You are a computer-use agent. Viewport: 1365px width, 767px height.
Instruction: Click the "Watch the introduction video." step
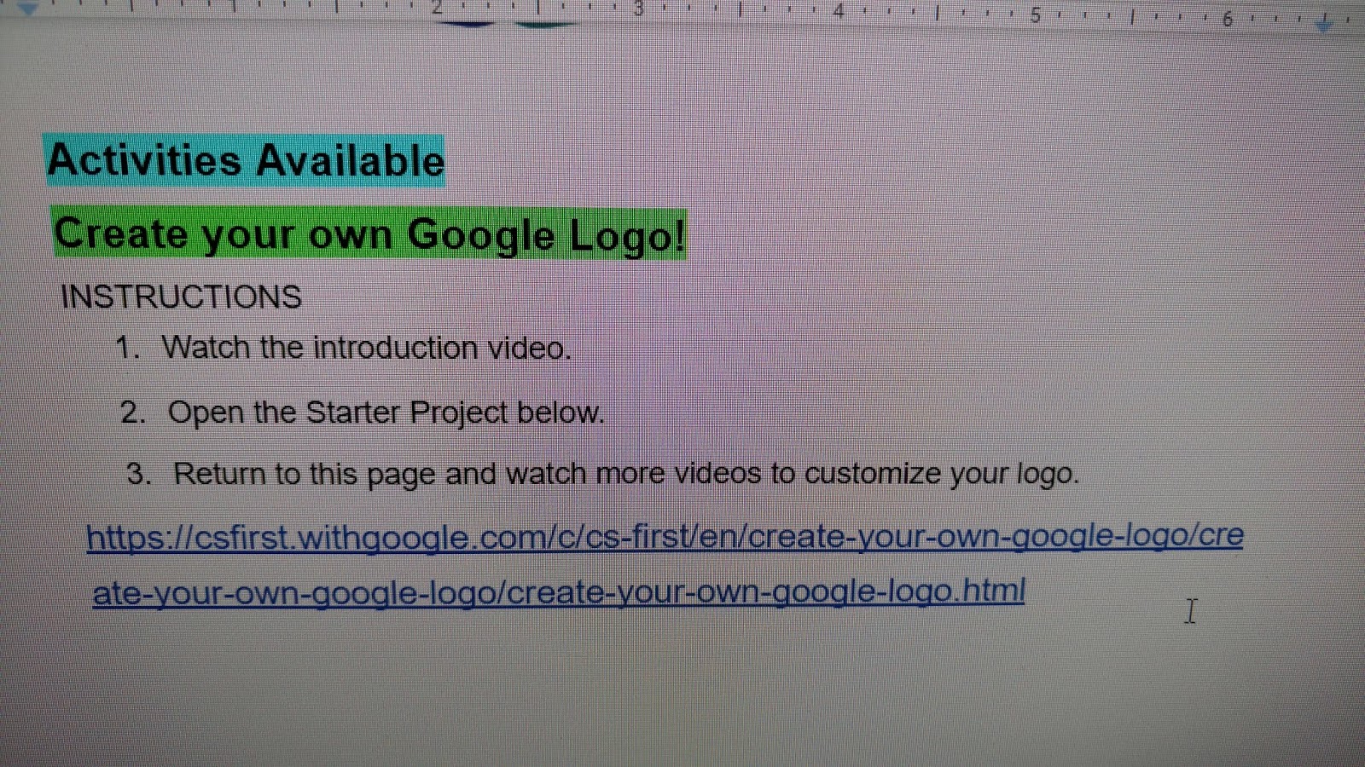367,348
